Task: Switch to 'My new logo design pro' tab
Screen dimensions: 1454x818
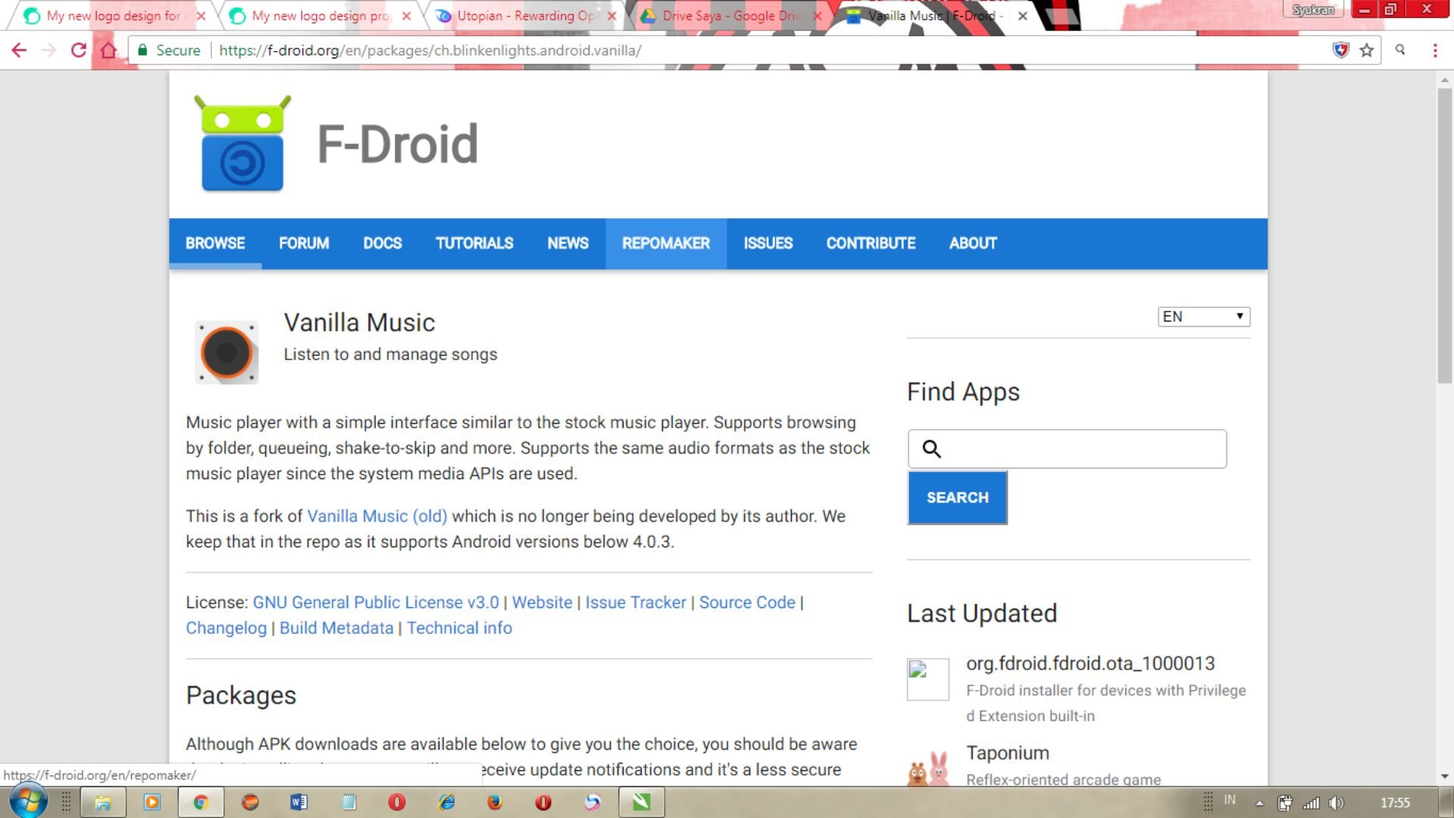Action: click(x=318, y=15)
